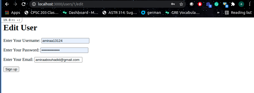The image size is (254, 93).
Task: Click the 'Edit User' heading
Action: 20,28
